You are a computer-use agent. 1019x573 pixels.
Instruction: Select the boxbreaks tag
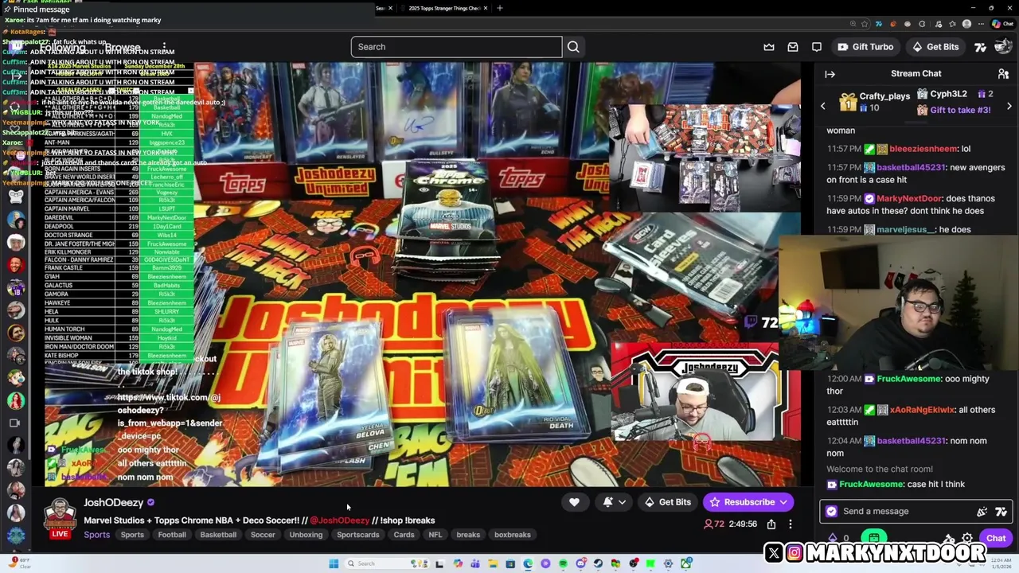pos(513,535)
